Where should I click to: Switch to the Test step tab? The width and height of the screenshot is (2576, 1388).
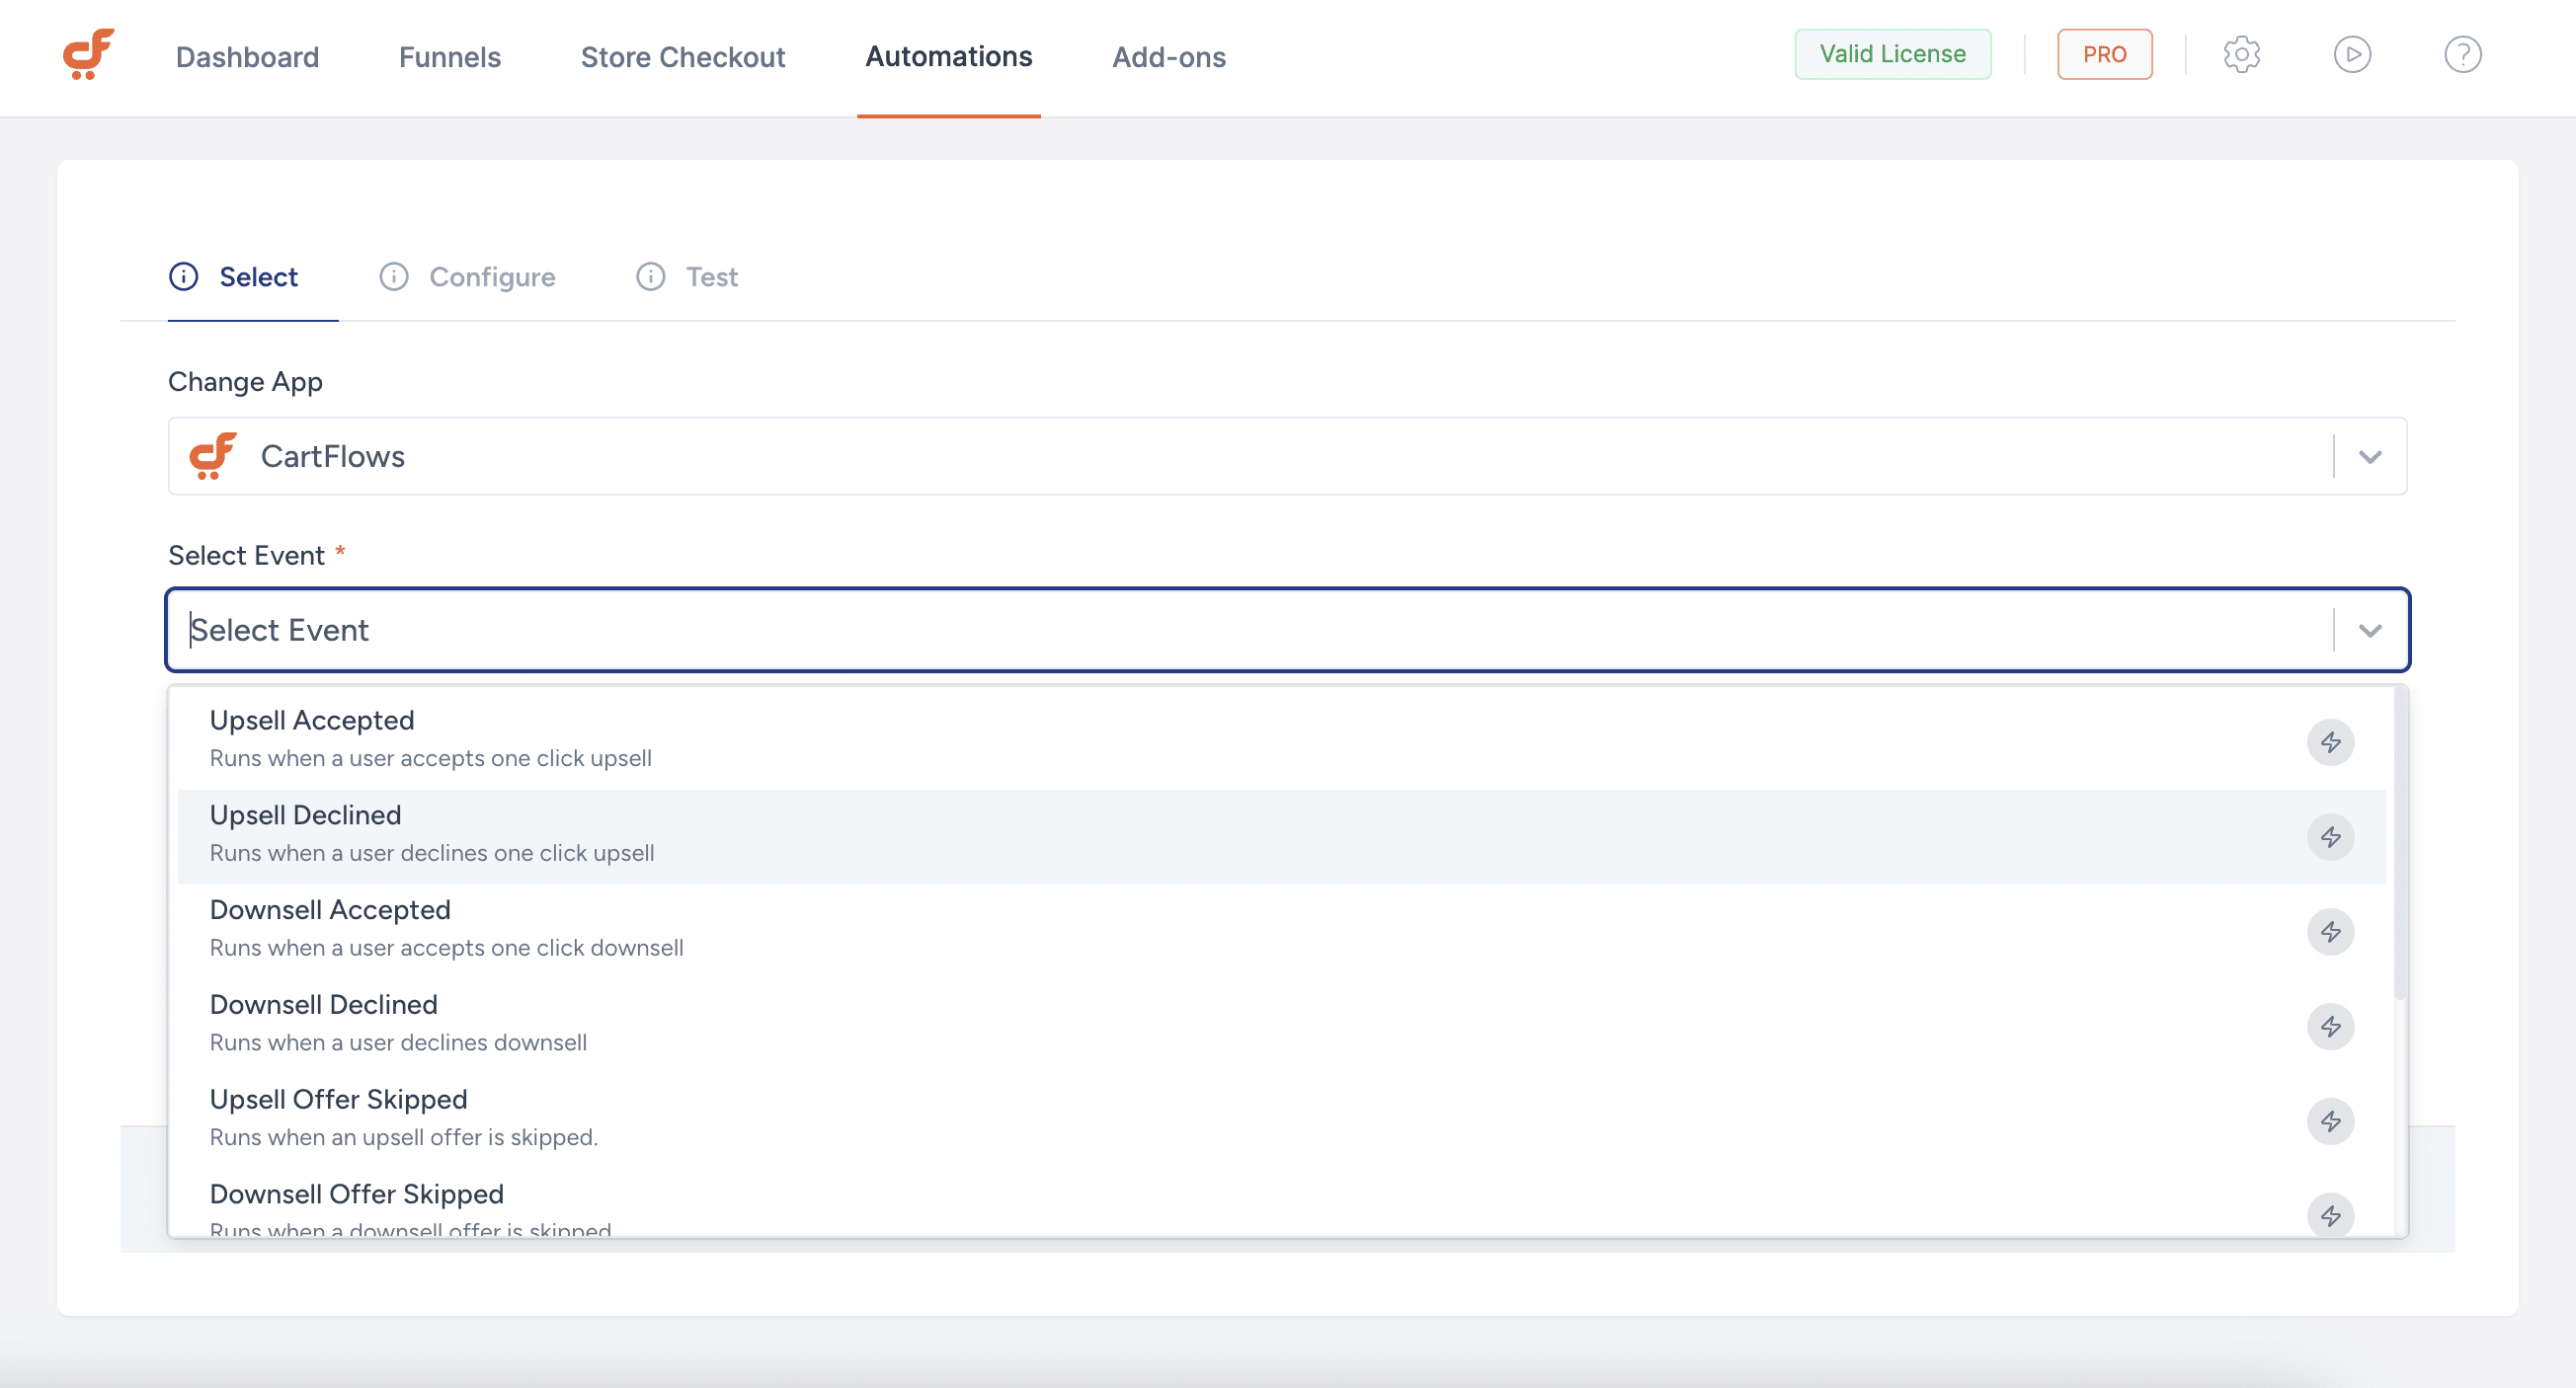(711, 276)
